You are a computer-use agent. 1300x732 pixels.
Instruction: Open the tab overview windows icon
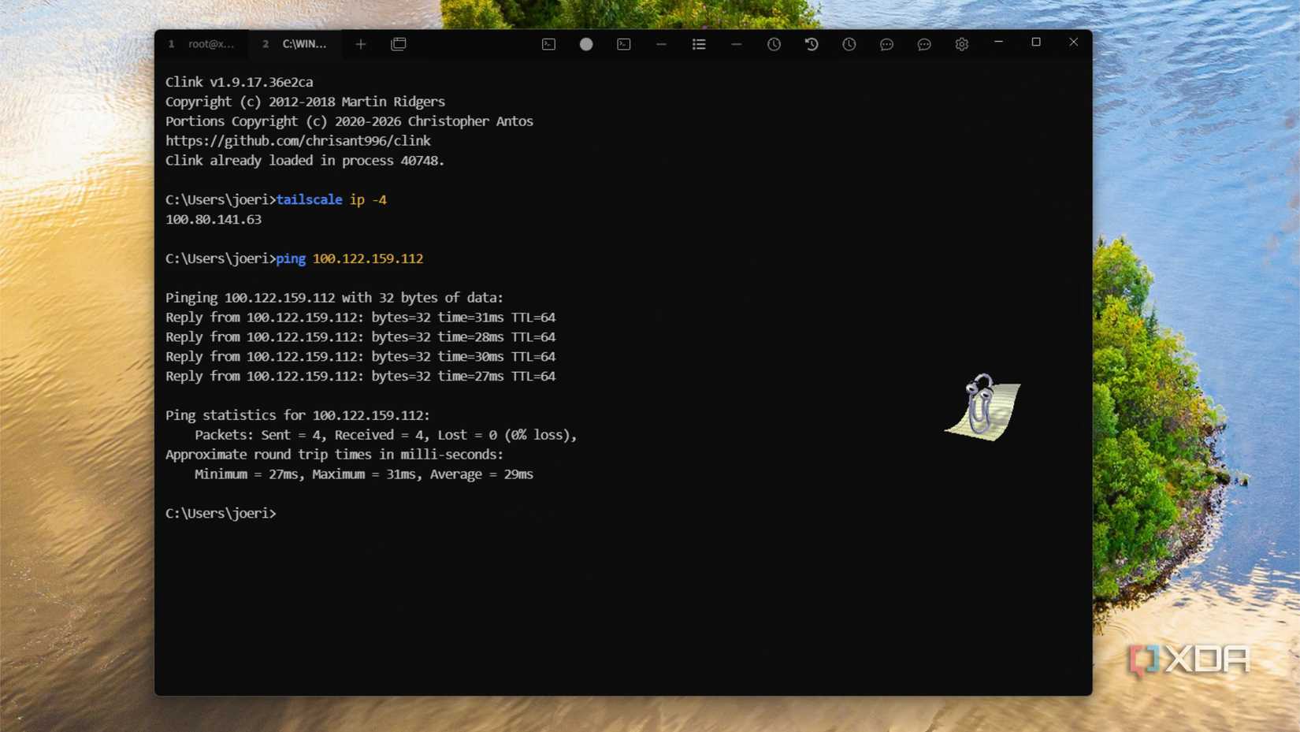[x=399, y=44]
